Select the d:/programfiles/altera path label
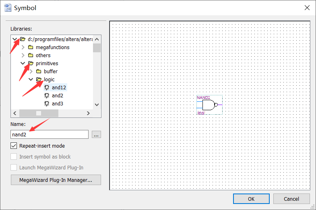 (60, 39)
